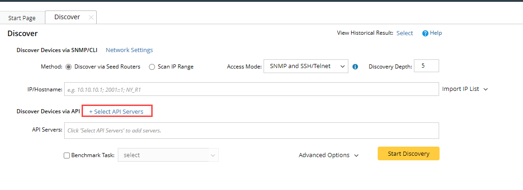Expand Advanced Options chevron
Screen dimensions: 523x190
point(356,155)
